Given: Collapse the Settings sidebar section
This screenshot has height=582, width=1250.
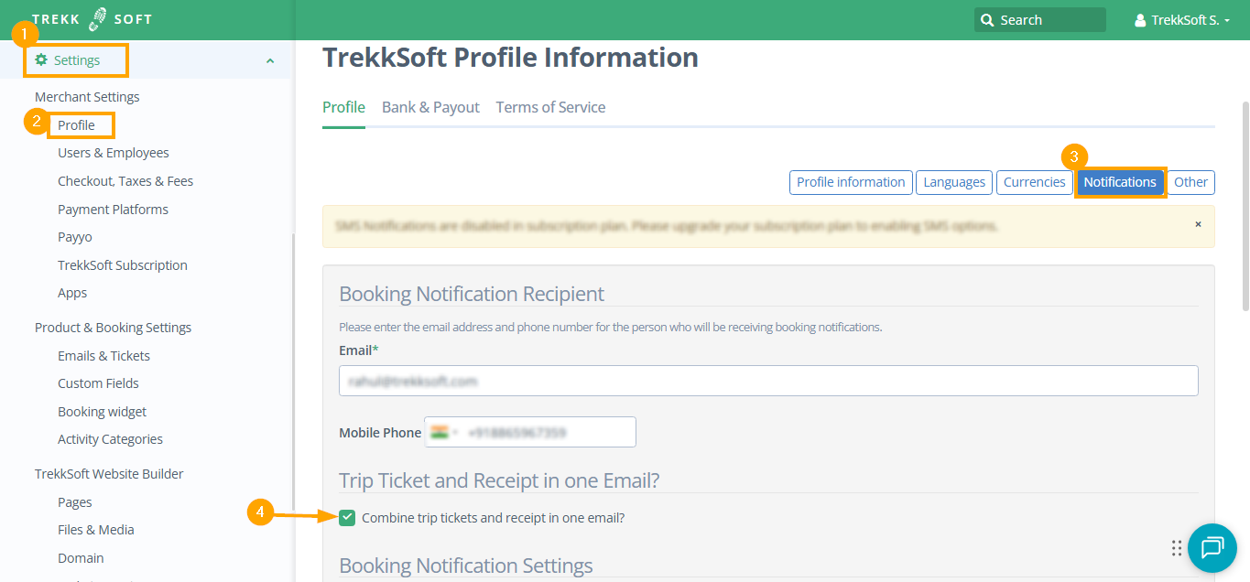Looking at the screenshot, I should coord(269,61).
